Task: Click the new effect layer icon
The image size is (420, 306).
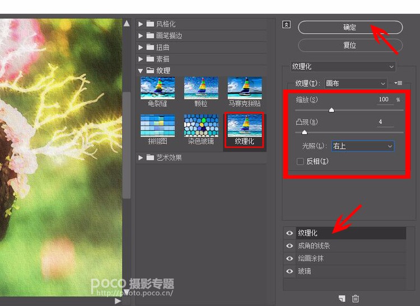Action: [342, 298]
